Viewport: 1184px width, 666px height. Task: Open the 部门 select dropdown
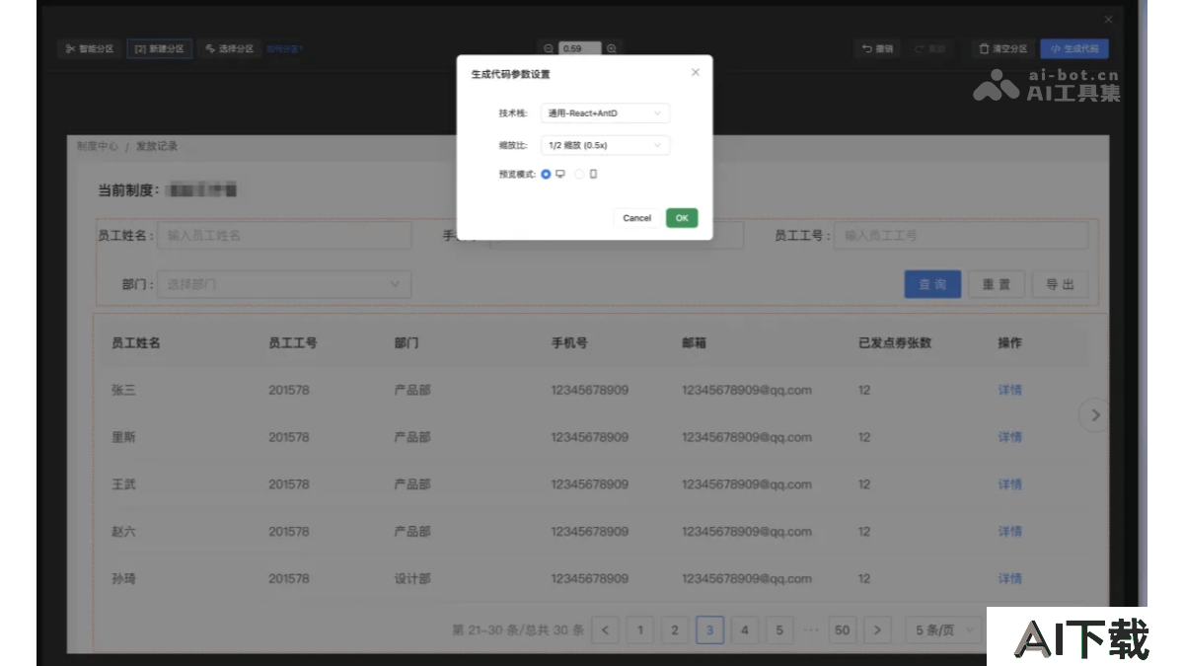click(x=284, y=284)
